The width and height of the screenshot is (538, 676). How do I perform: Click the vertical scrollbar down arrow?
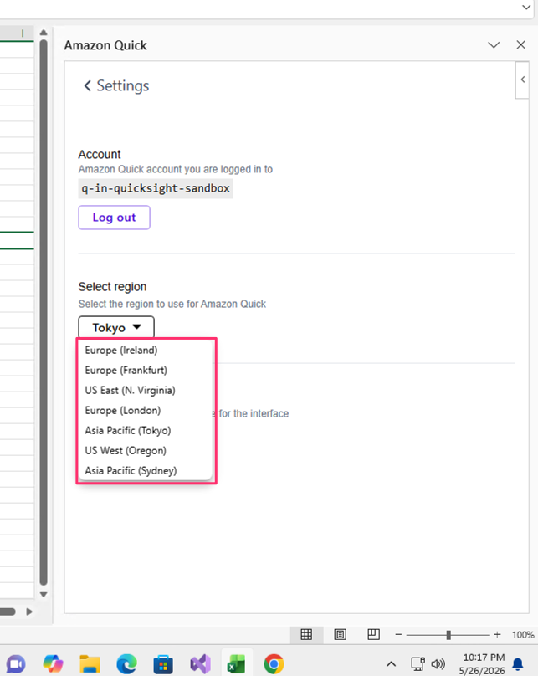click(x=44, y=594)
